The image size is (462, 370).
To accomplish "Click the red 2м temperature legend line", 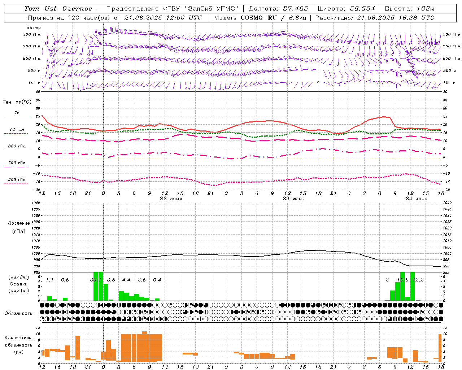I will pyautogui.click(x=17, y=117).
